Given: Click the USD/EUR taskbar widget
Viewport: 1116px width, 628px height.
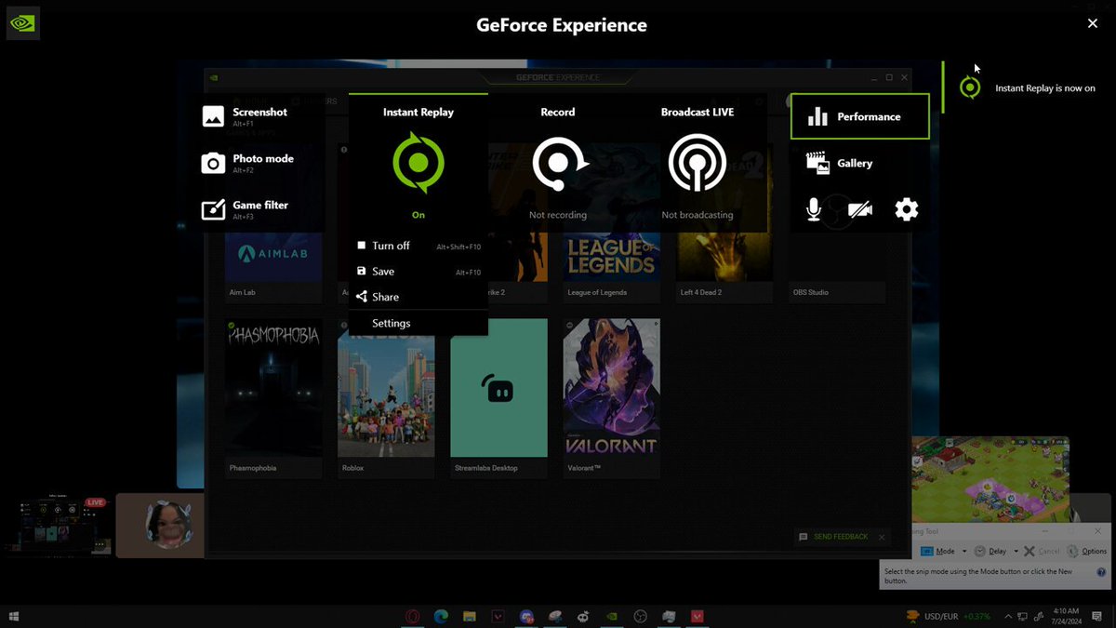Looking at the screenshot, I should pos(949,616).
